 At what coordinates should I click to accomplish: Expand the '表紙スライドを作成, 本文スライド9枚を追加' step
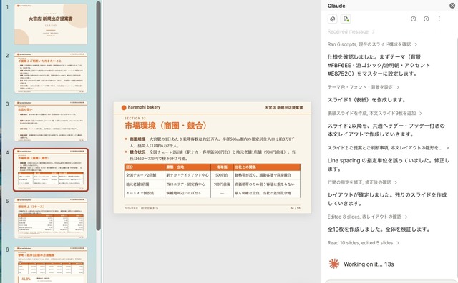pos(375,113)
